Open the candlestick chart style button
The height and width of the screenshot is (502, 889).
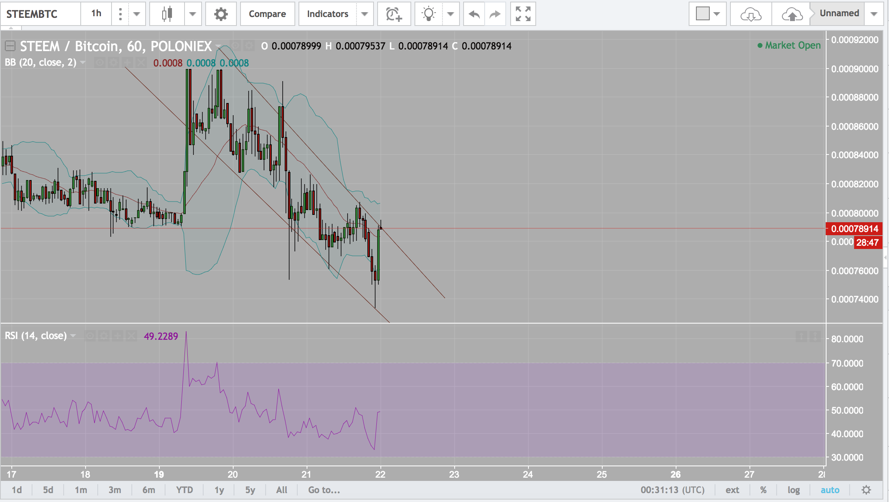(167, 14)
